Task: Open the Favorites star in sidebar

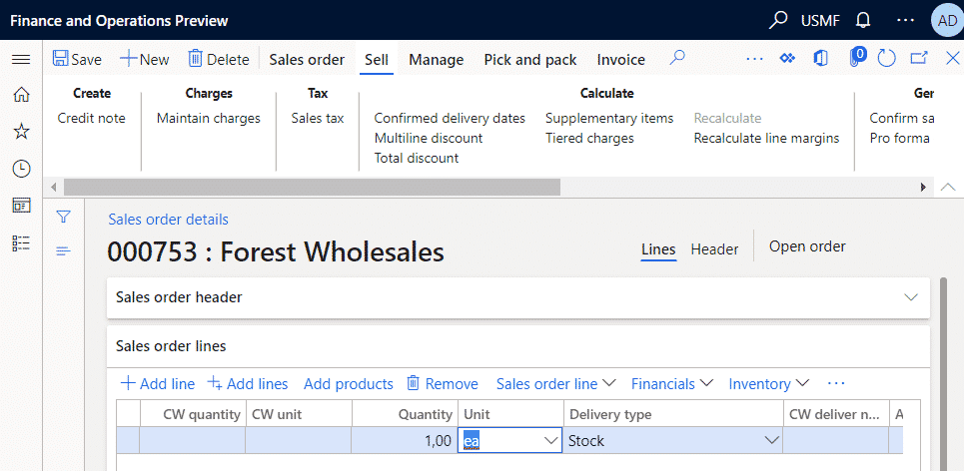Action: [x=22, y=131]
